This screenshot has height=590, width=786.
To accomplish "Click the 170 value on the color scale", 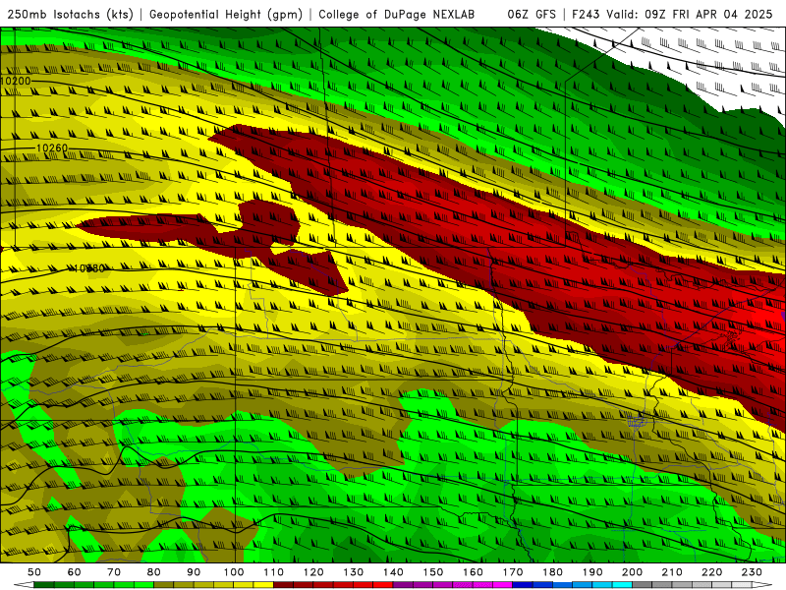I will click(513, 572).
